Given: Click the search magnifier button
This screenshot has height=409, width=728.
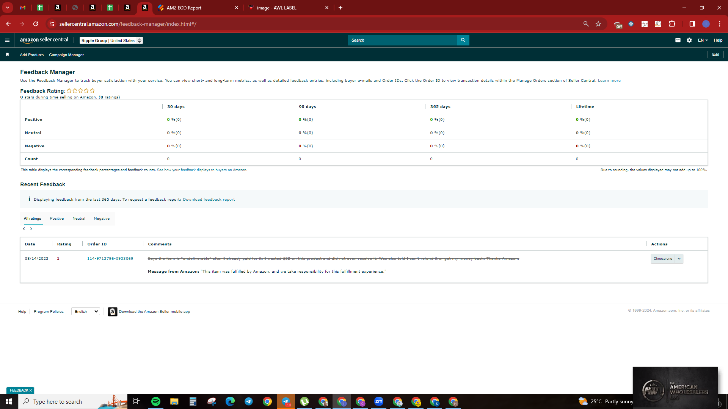Looking at the screenshot, I should pyautogui.click(x=463, y=40).
